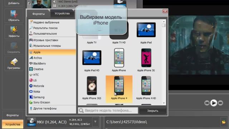Choose the Apple iPhone 4 HD device preset

pyautogui.click(x=146, y=88)
